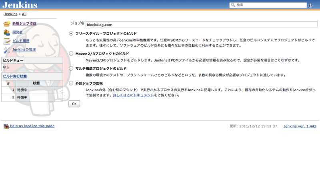Open 詳しくはこのドキュメント link
This screenshot has height=179, width=320.
click(x=134, y=95)
